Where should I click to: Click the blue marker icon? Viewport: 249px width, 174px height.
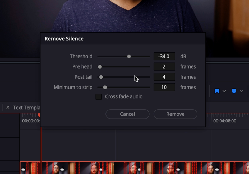(x=234, y=91)
